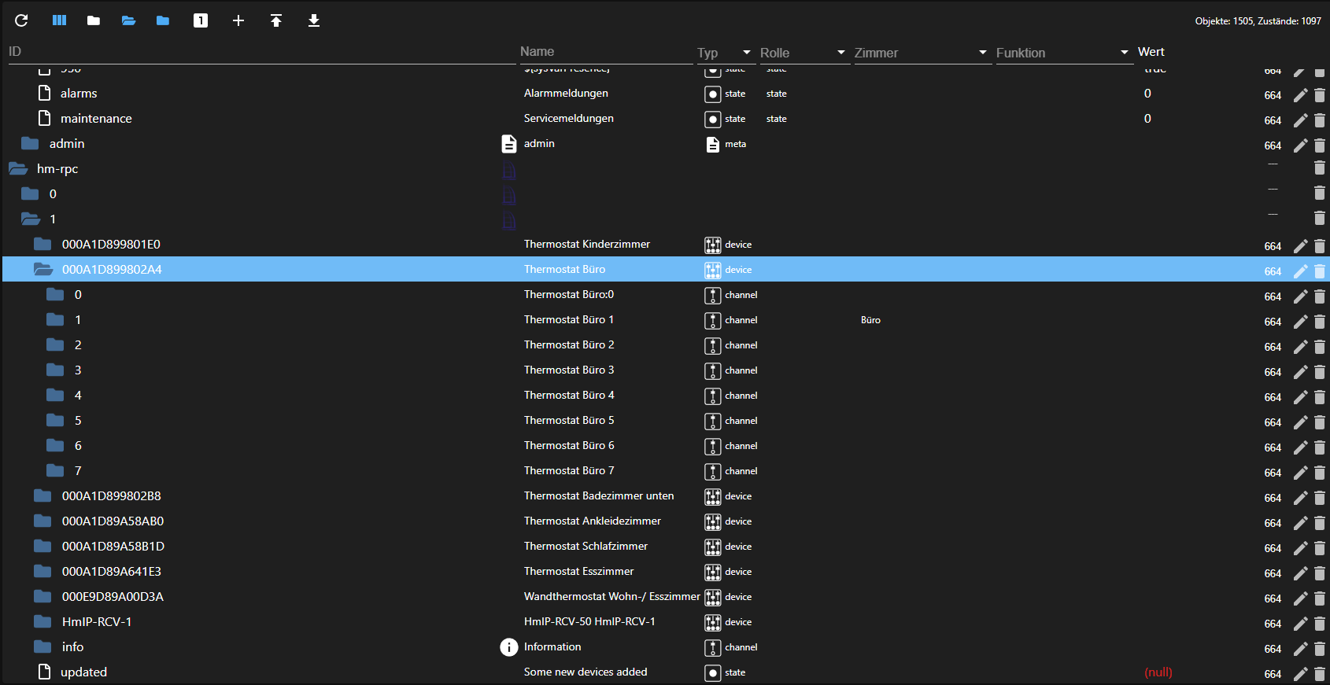Expand the admin folder

click(x=30, y=143)
